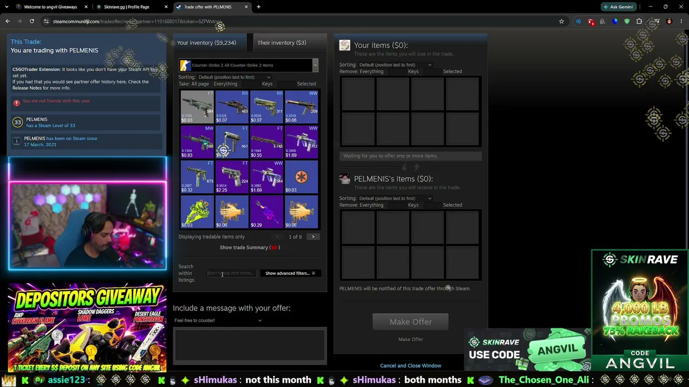Screen dimensions: 689x387
Task: Select the WW item numbered 712
Action: (x=301, y=141)
